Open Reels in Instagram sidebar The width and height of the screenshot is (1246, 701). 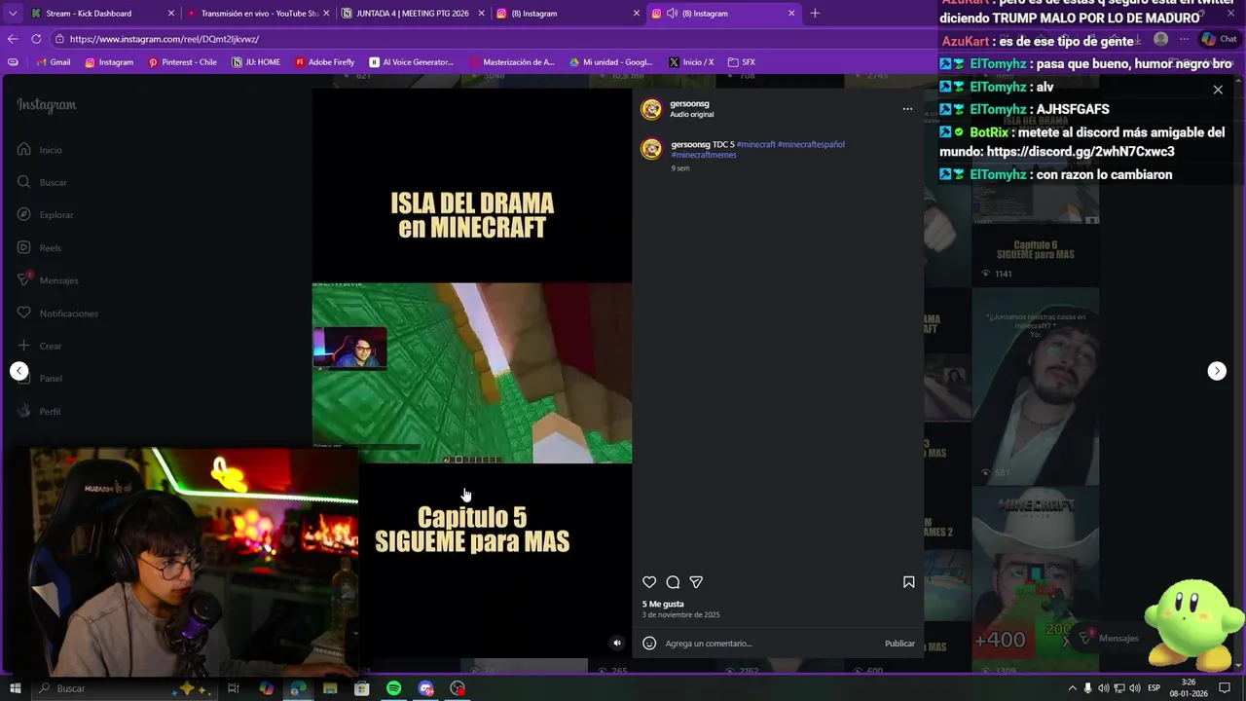39,248
